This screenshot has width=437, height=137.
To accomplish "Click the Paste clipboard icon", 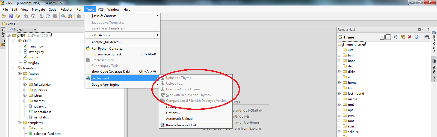I will (55, 16).
